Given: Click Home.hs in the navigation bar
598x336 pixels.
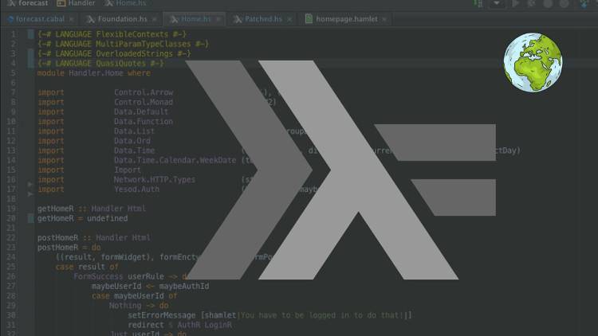Looking at the screenshot, I should (x=129, y=3).
